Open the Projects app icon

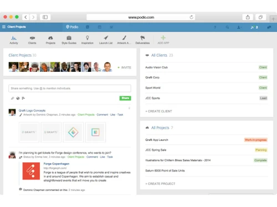pyautogui.click(x=50, y=40)
